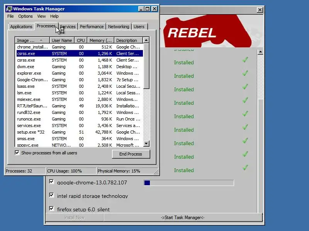Sort by Image Name column header

(x=32, y=40)
